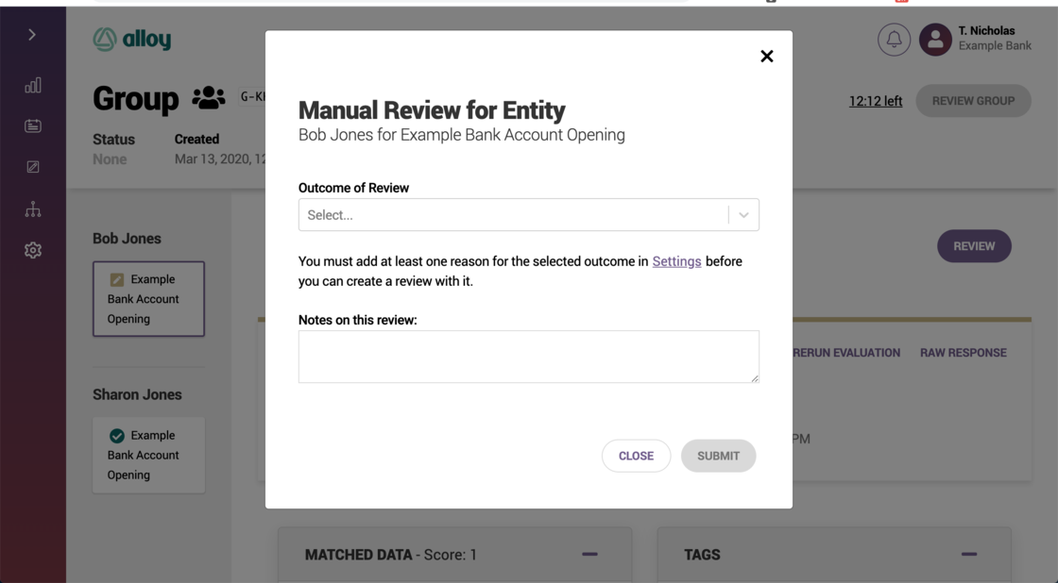This screenshot has height=583, width=1058.
Task: Collapse the Matched Data section
Action: [x=589, y=556]
